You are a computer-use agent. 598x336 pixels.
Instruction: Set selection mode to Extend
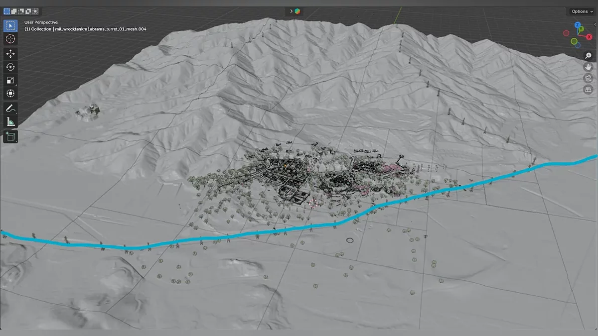(14, 11)
